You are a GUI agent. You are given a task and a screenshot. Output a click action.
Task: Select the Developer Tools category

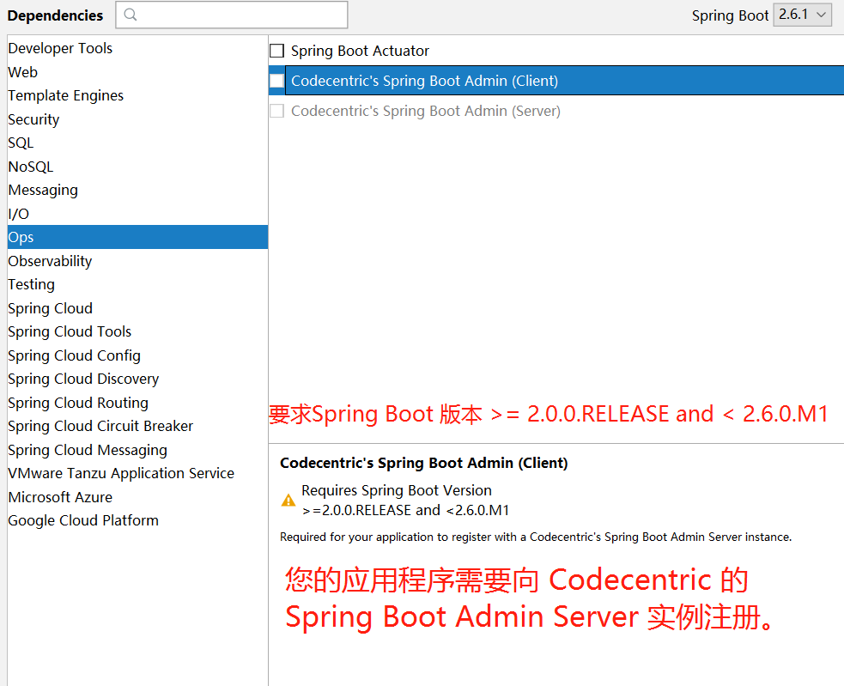(60, 48)
